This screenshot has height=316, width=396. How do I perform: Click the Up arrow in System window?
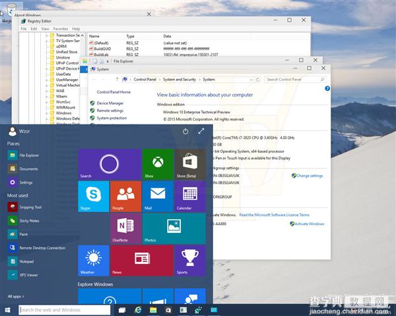point(117,80)
